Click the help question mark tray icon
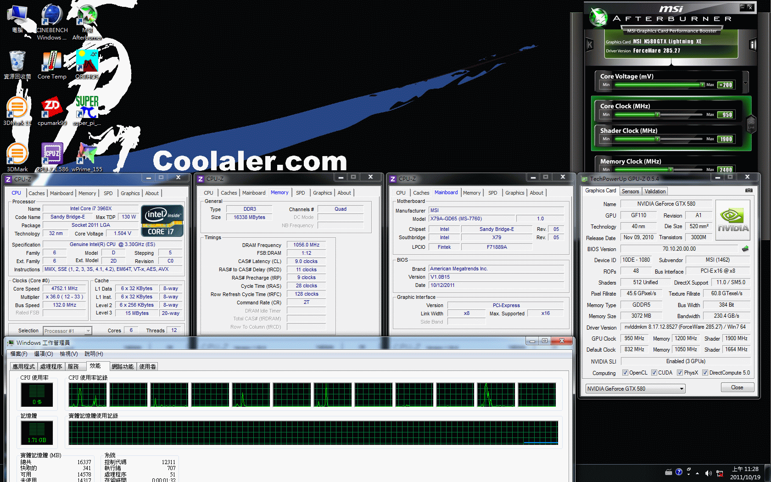This screenshot has width=771, height=482. pyautogui.click(x=679, y=472)
